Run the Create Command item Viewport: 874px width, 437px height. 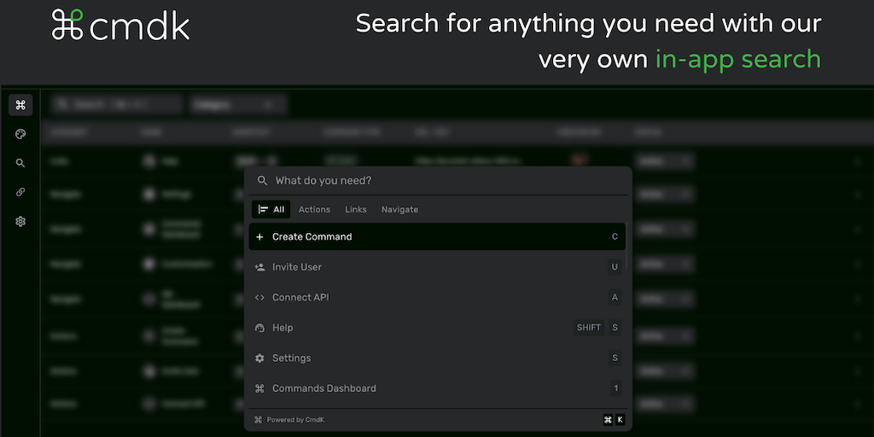point(437,237)
